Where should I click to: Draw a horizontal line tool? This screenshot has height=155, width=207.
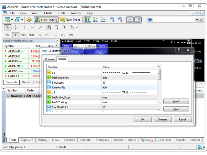[x=32, y=27]
